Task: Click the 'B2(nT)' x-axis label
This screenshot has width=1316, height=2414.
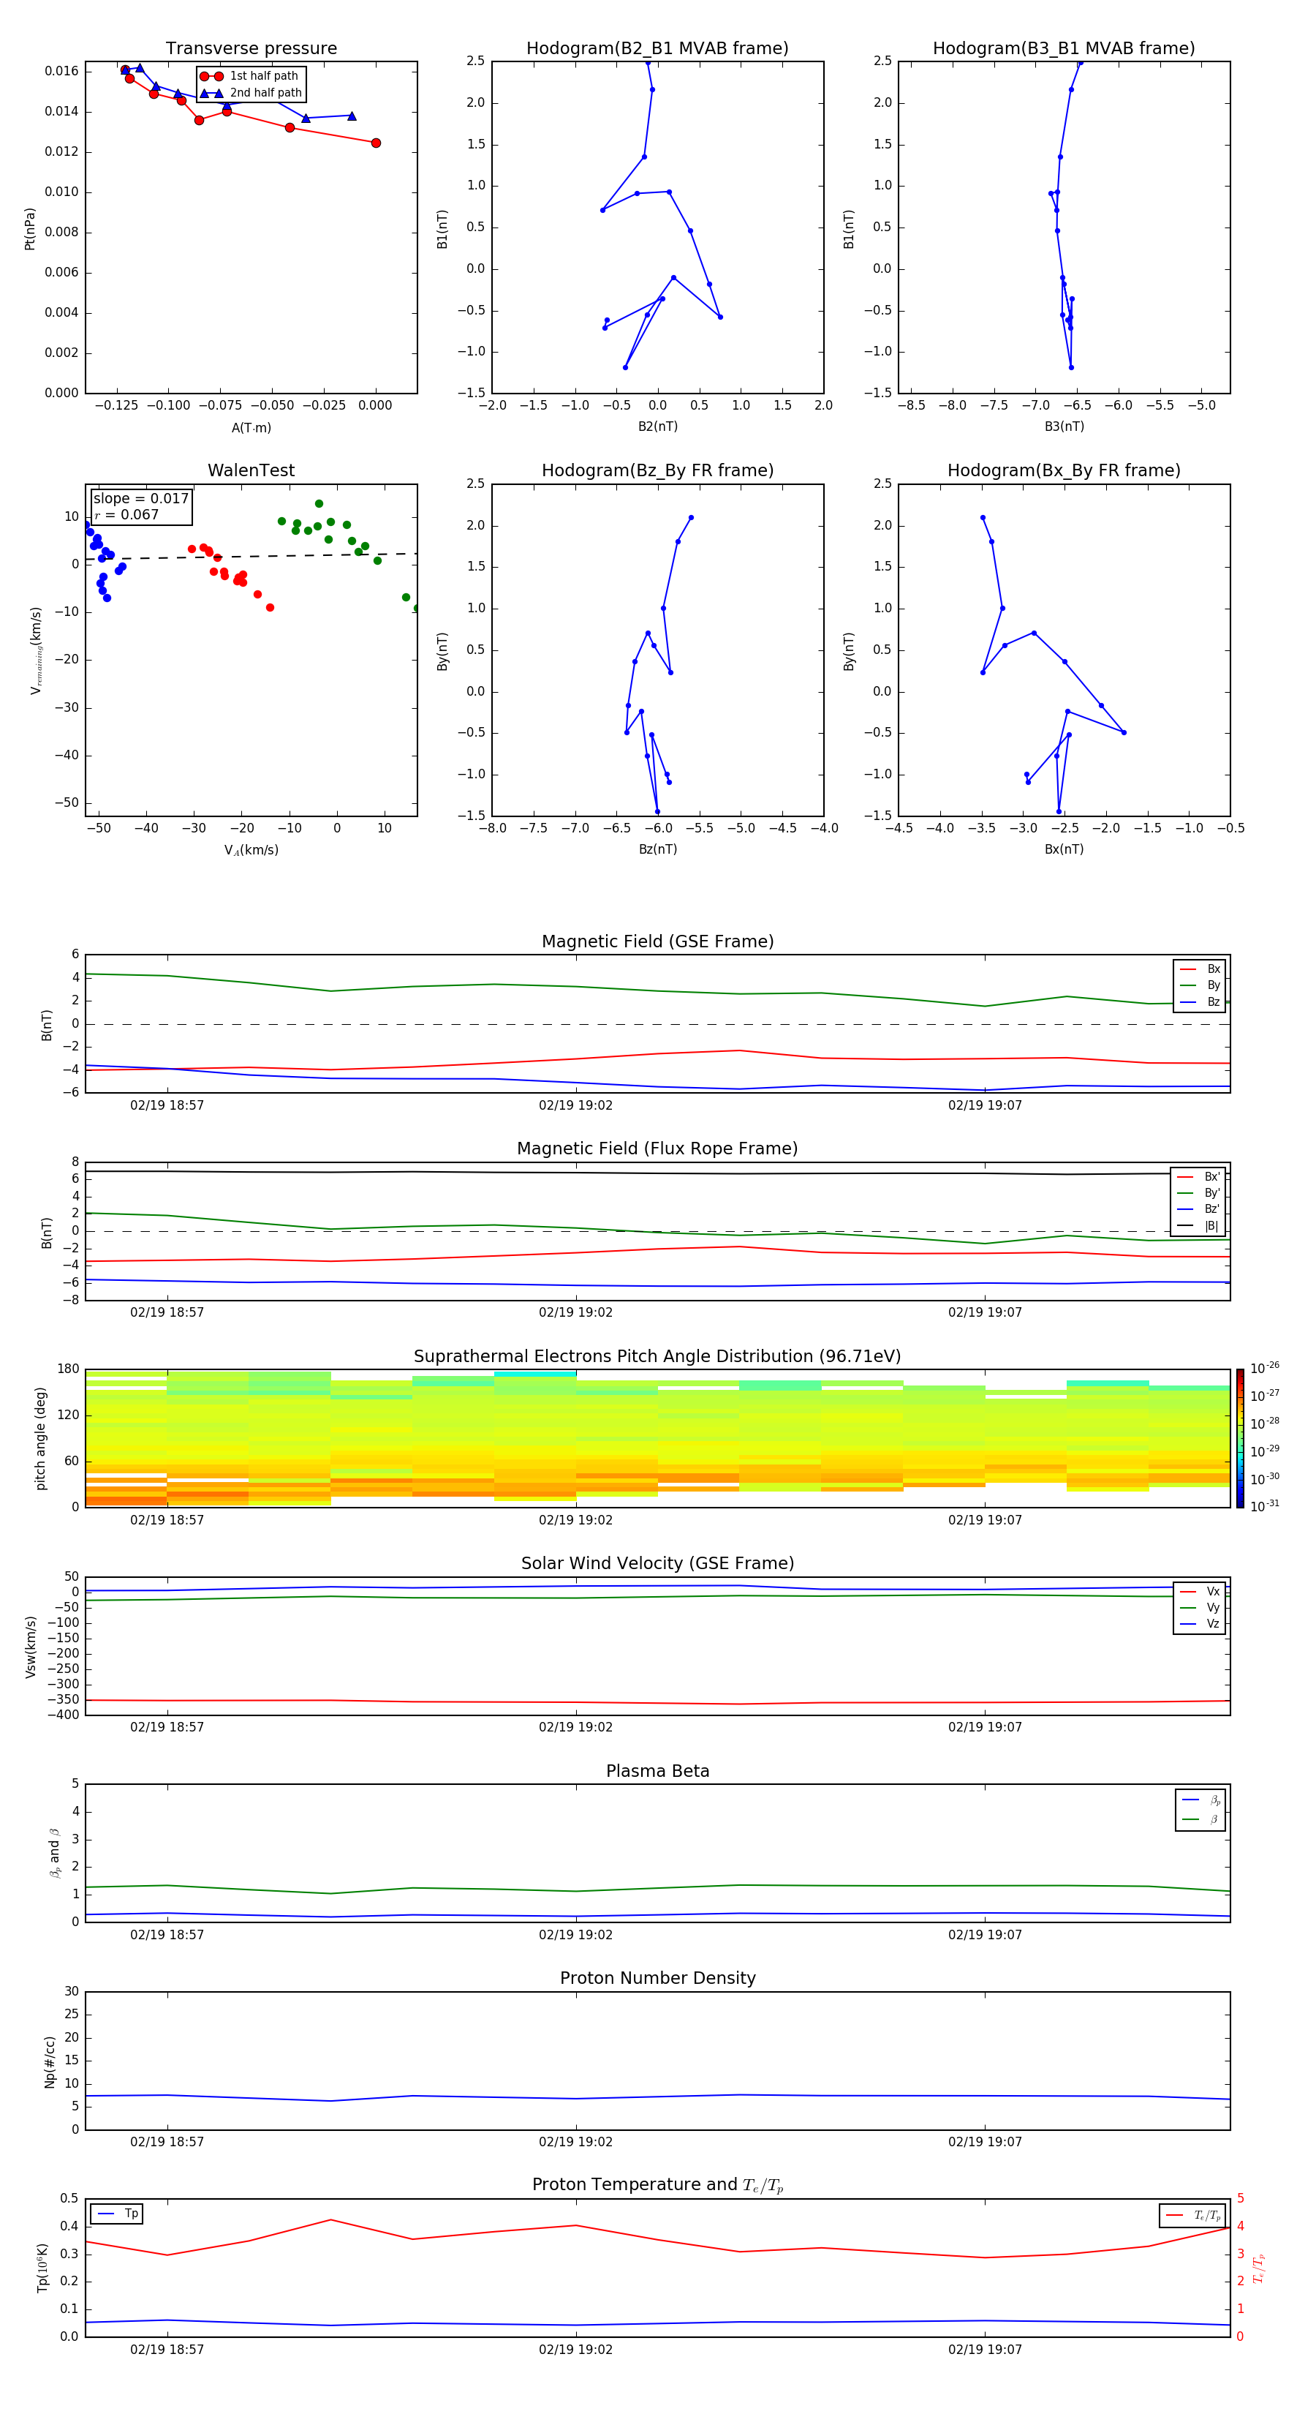Action: coord(657,426)
